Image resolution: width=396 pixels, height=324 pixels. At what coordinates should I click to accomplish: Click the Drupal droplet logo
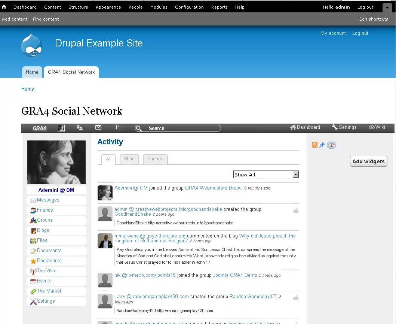tap(32, 45)
